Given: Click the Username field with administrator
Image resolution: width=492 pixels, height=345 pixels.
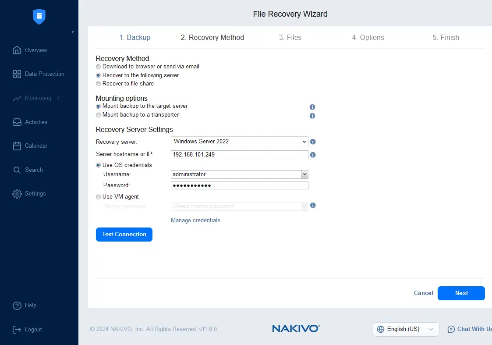Looking at the screenshot, I should coord(236,174).
